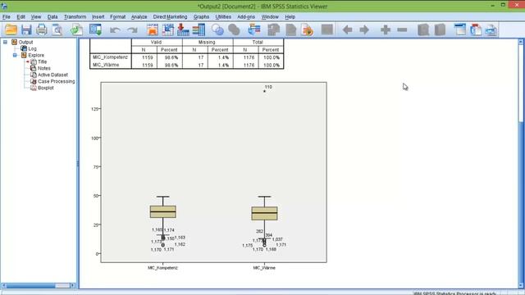Insert title toolbar icon
This screenshot has width=525, height=295.
coord(476,29)
